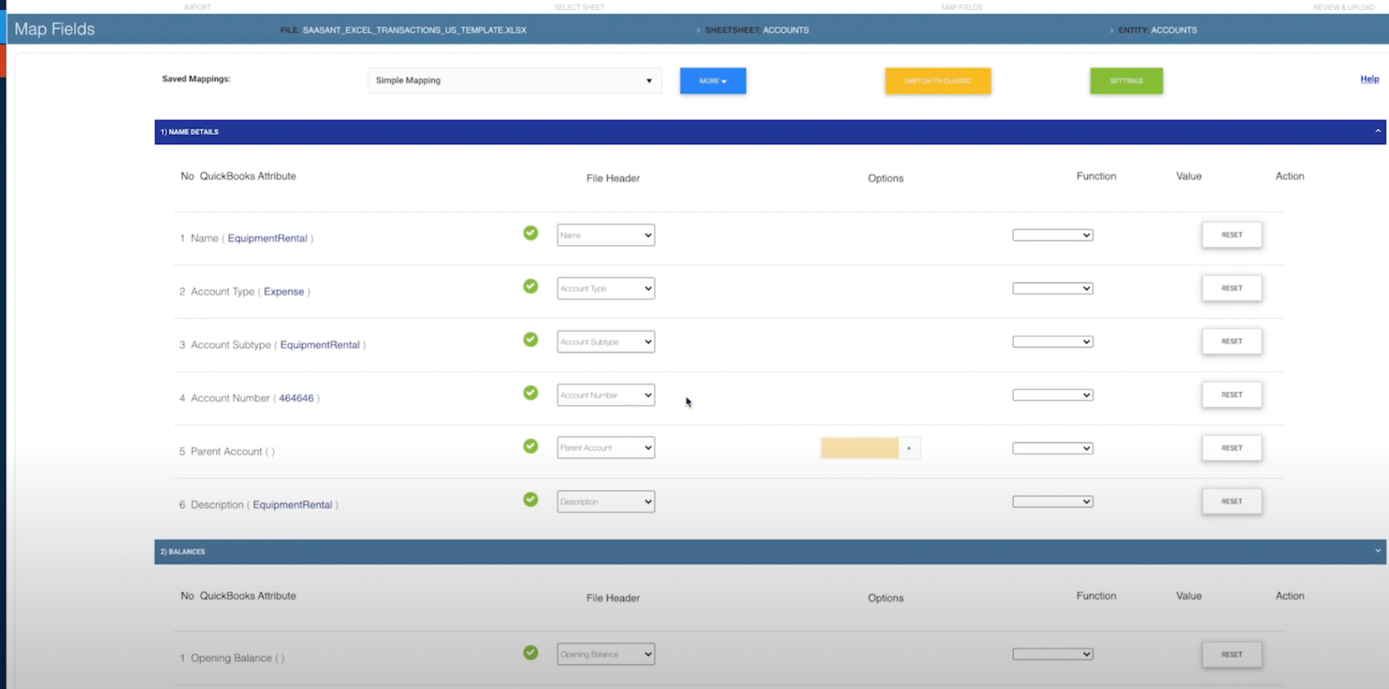The image size is (1389, 689).
Task: Click the green checkmark for Opening Balance
Action: (530, 653)
